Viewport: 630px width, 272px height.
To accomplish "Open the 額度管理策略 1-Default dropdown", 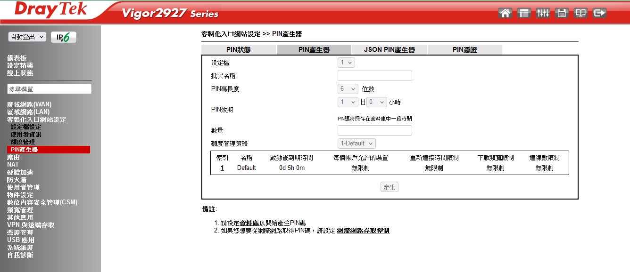I will click(x=356, y=144).
